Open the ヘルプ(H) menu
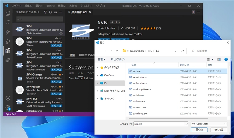234x138 pixels. [100, 6]
